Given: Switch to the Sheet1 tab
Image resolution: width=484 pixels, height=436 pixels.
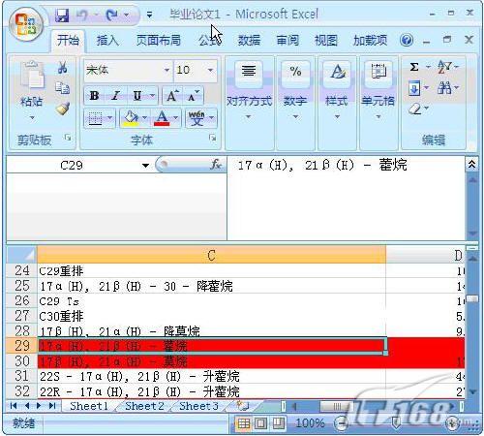Looking at the screenshot, I should click(89, 406).
